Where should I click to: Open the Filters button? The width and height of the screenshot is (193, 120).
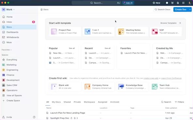coord(179,102)
